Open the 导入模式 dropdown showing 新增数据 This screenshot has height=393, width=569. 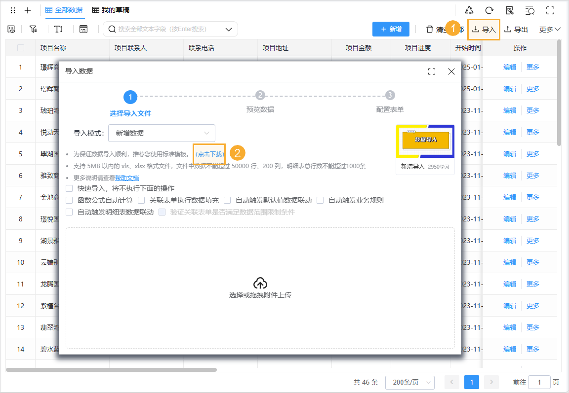[162, 133]
